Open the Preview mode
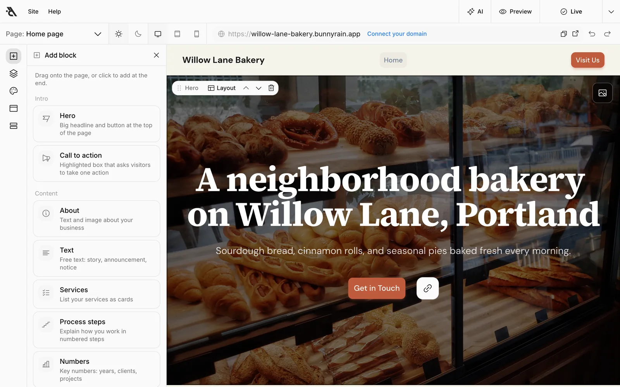Screen dimensions: 620x387 pyautogui.click(x=515, y=12)
